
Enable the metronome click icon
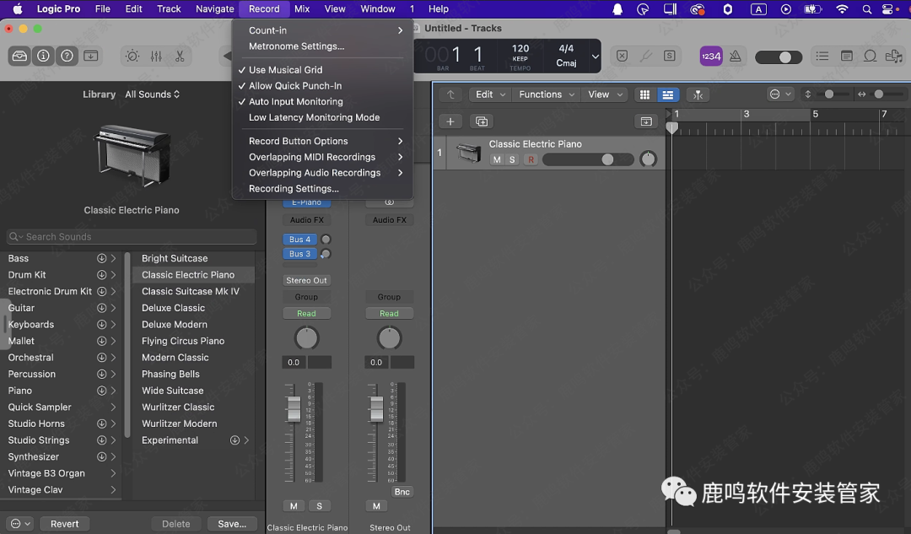pyautogui.click(x=736, y=57)
